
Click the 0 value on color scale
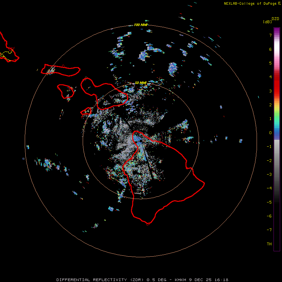coord(270,133)
